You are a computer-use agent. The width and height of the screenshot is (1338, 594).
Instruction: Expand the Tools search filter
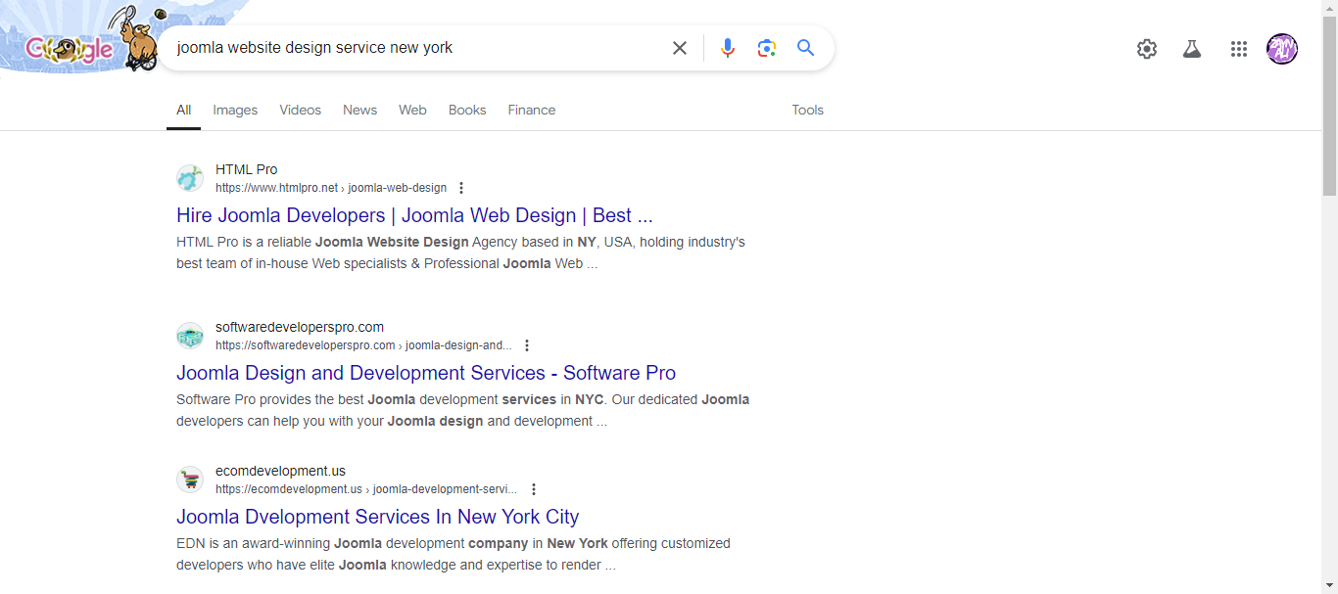pos(807,110)
